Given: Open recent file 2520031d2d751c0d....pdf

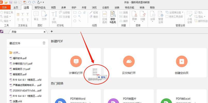Looking at the screenshot, I should [x=26, y=91].
